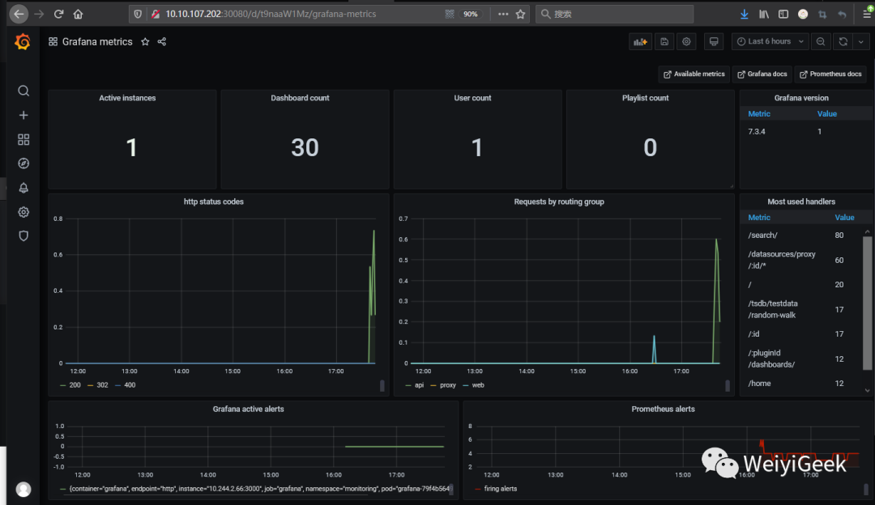The width and height of the screenshot is (875, 505).
Task: Open the Prometheus alerts panel title menu
Action: click(663, 410)
